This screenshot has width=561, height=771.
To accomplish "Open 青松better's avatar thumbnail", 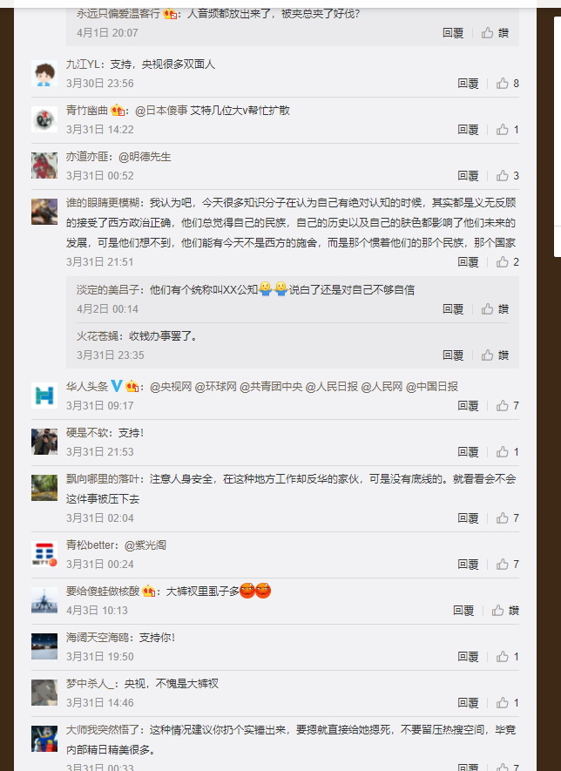I will point(44,554).
